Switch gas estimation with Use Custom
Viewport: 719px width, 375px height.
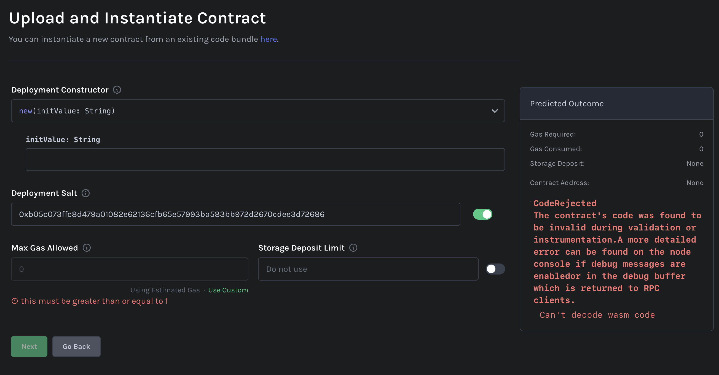(x=228, y=290)
